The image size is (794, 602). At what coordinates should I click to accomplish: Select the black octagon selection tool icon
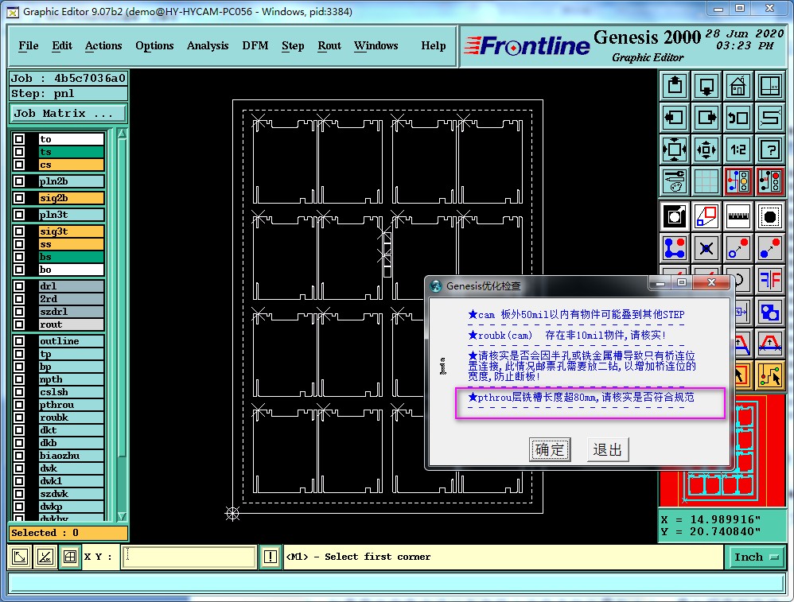(769, 216)
